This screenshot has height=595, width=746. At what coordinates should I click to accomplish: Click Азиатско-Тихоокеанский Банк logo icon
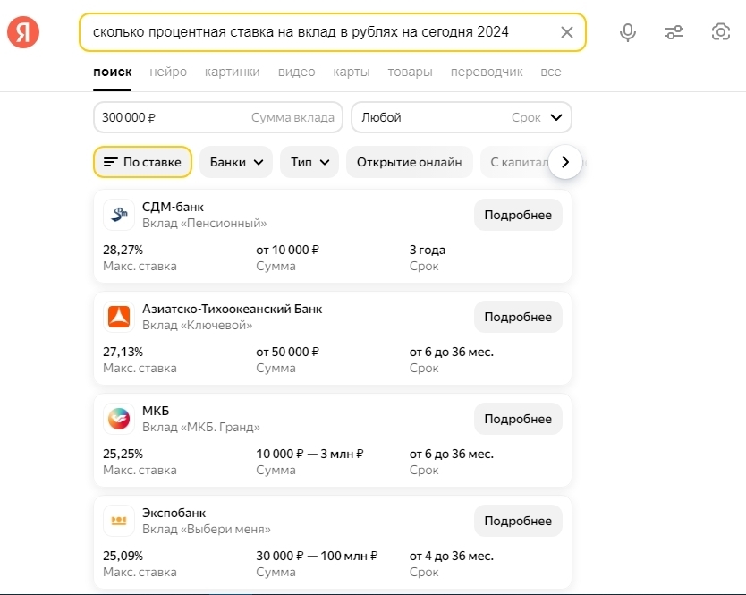[119, 317]
